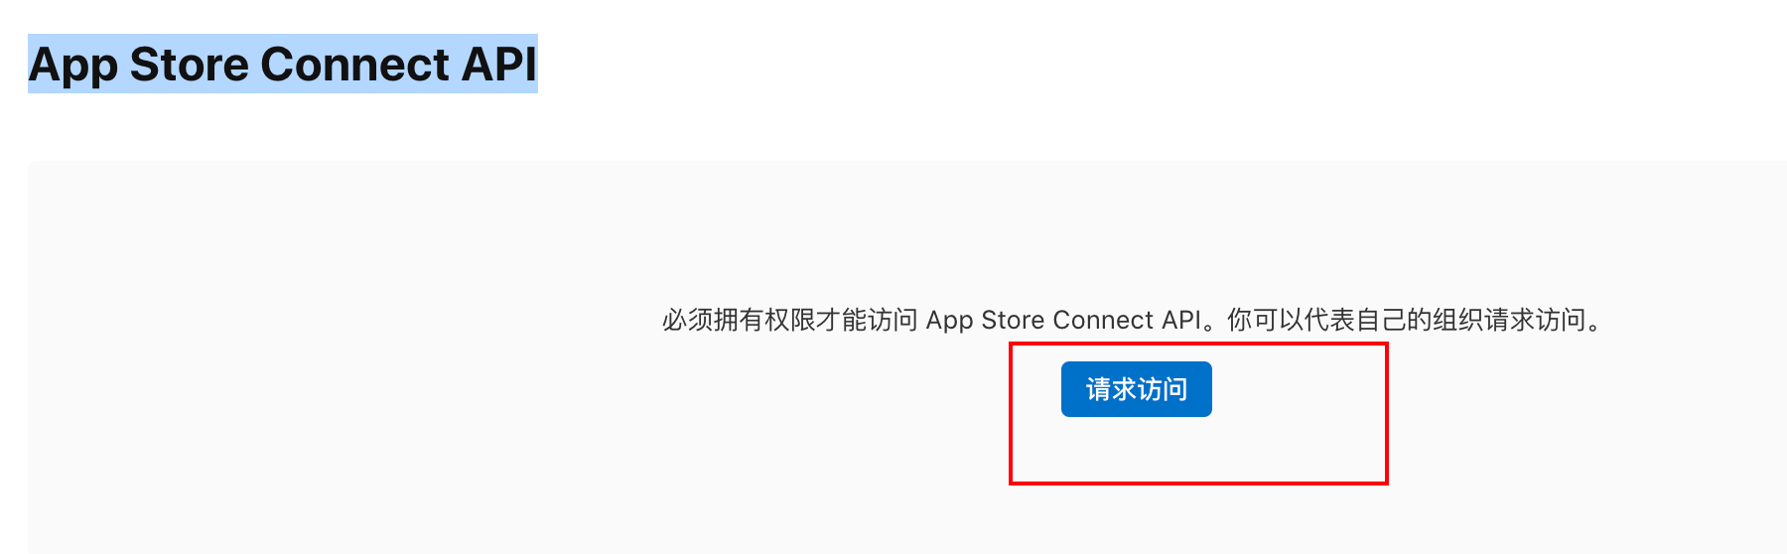1787x554 pixels.
Task: Click the word 组织 in the description
Action: click(1458, 320)
